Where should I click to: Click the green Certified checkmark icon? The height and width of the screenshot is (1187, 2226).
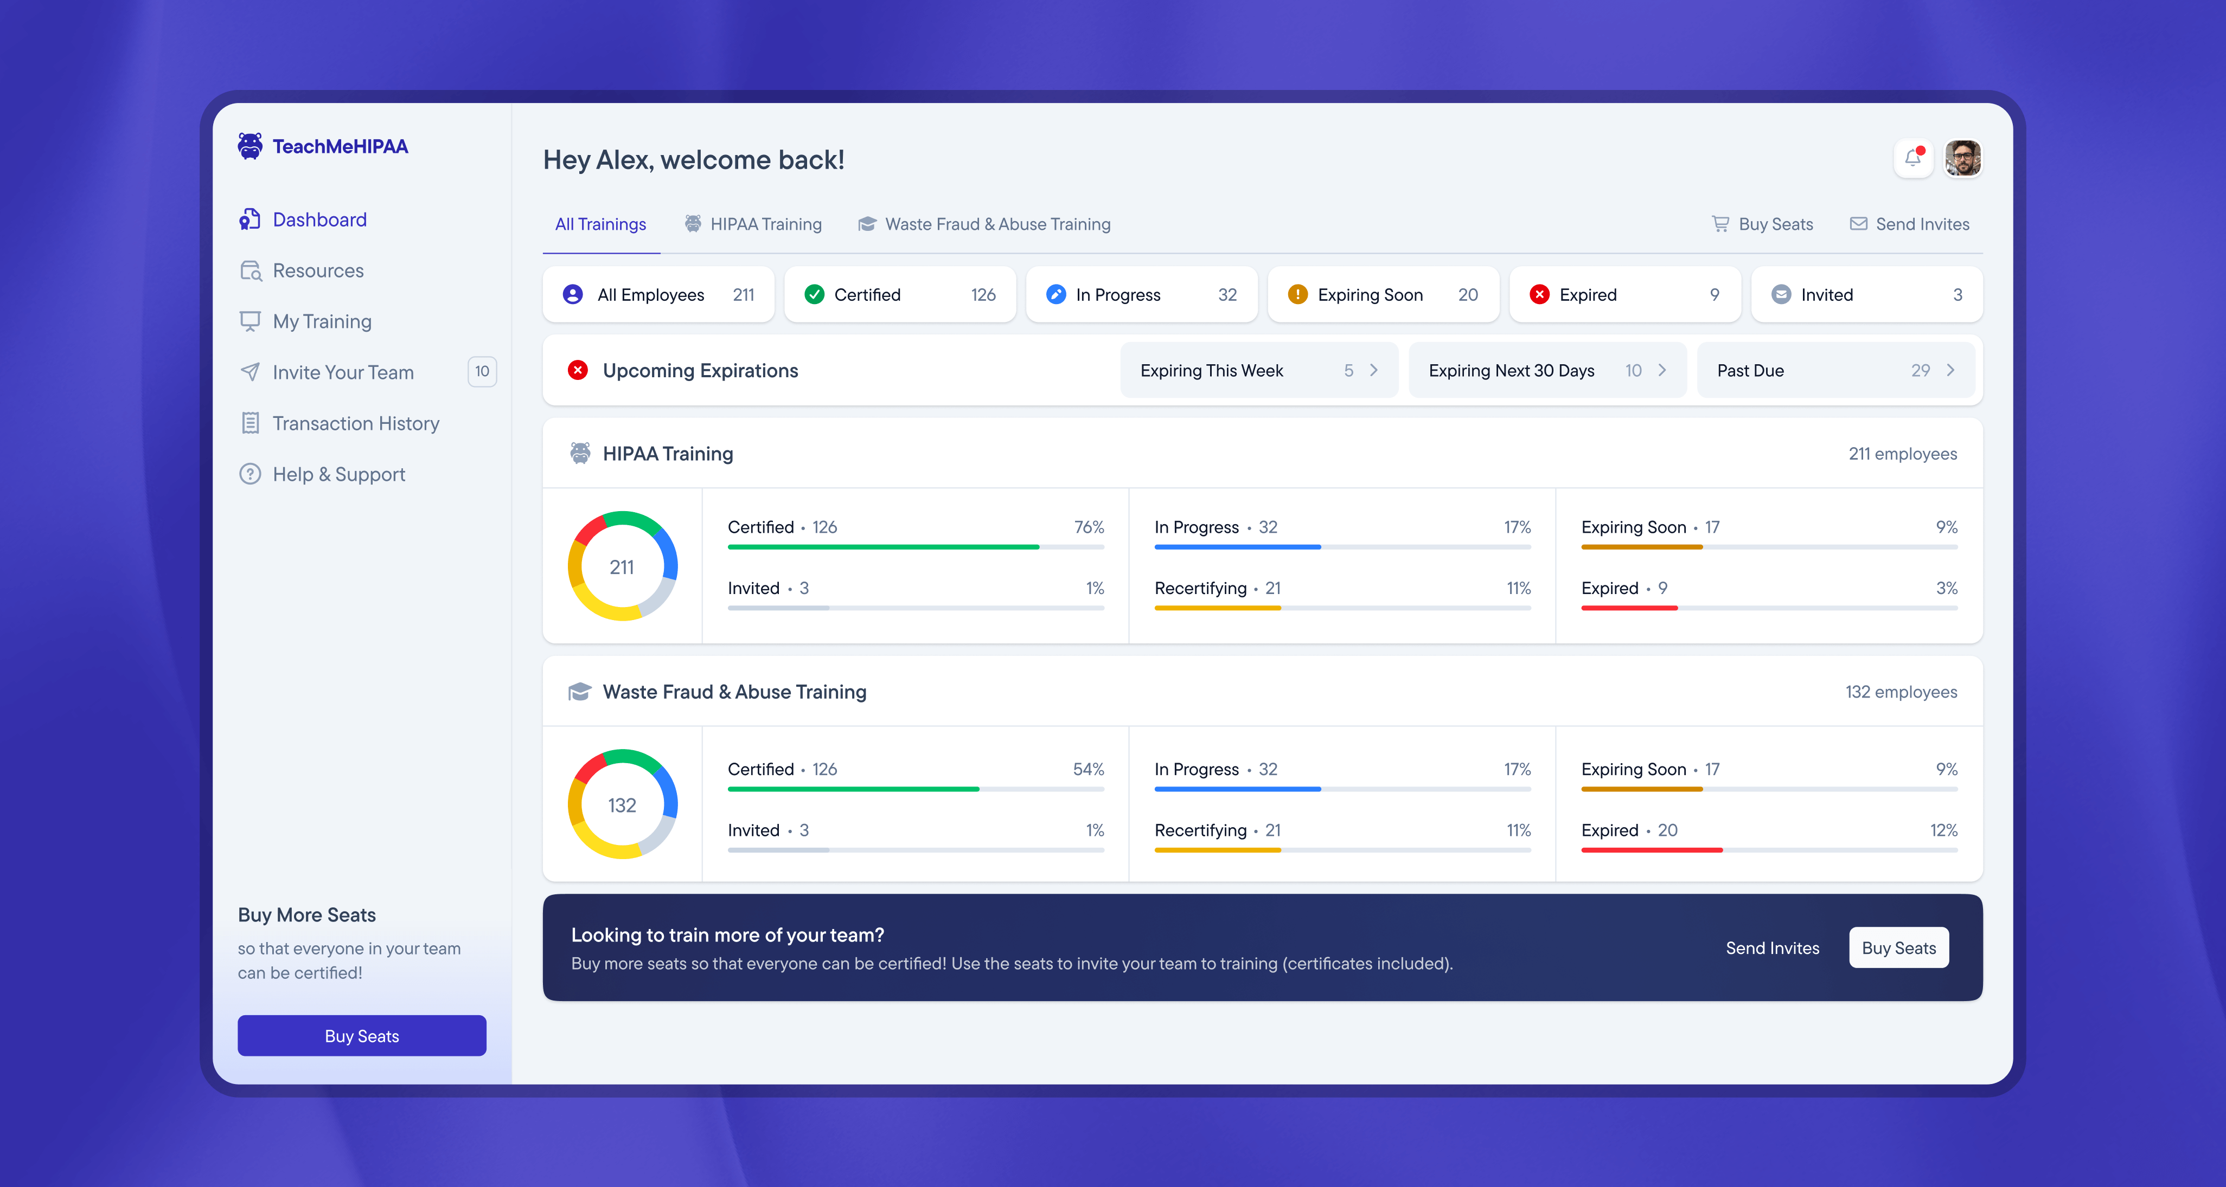click(x=814, y=294)
